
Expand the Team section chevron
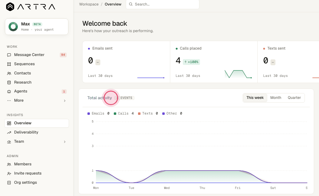pos(65,142)
